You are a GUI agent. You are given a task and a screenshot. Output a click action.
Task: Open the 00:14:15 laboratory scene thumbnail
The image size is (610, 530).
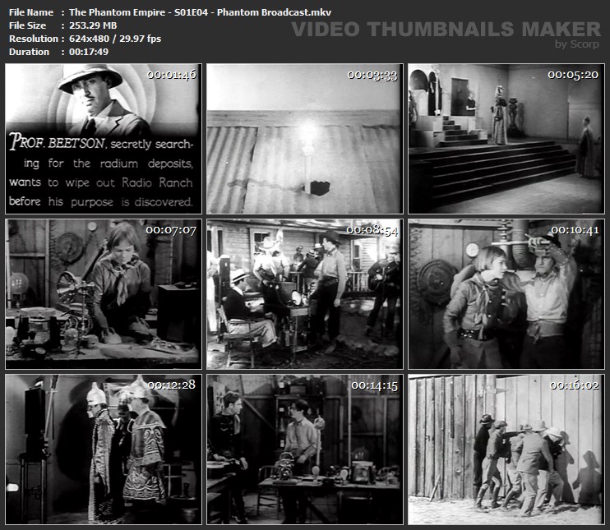click(305, 449)
